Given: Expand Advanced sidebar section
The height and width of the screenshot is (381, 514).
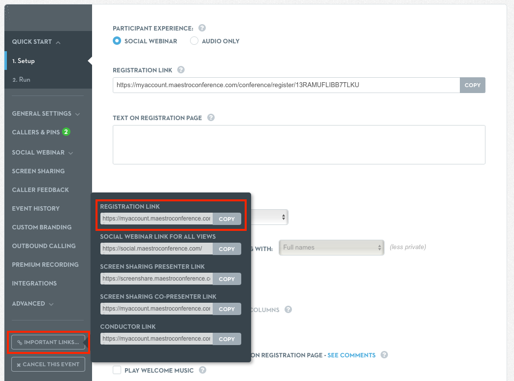Looking at the screenshot, I should (x=51, y=304).
